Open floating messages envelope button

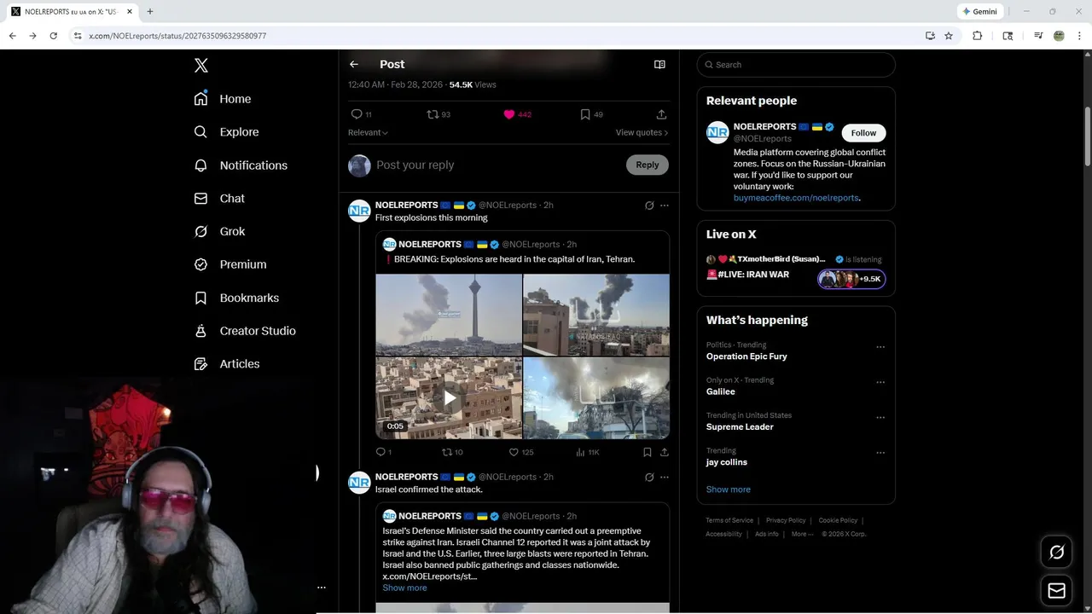pyautogui.click(x=1056, y=591)
